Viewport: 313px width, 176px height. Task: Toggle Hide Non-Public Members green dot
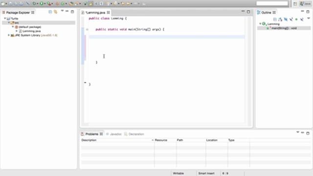click(x=296, y=19)
